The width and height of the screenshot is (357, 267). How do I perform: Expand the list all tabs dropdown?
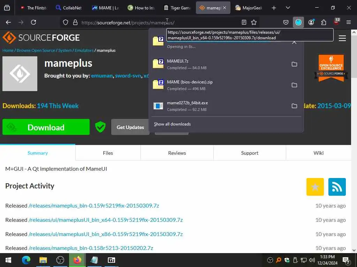tap(288, 8)
